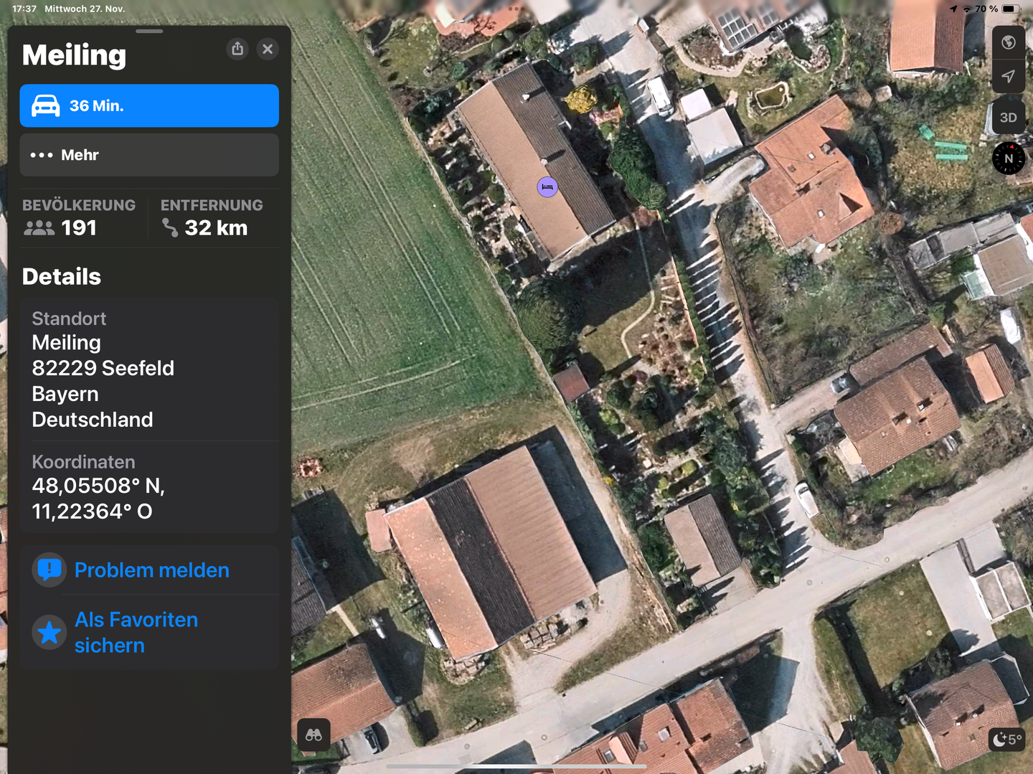Toggle the 3D map view

pyautogui.click(x=1008, y=118)
